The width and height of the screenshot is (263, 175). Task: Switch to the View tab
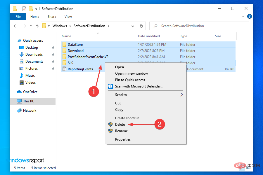coord(68,17)
